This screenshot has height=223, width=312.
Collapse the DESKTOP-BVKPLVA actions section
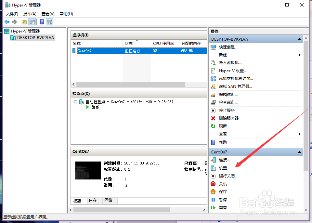point(299,39)
